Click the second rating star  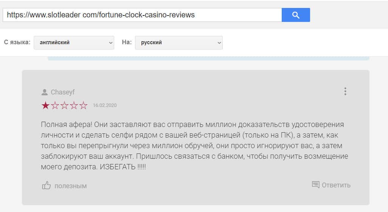click(x=55, y=105)
